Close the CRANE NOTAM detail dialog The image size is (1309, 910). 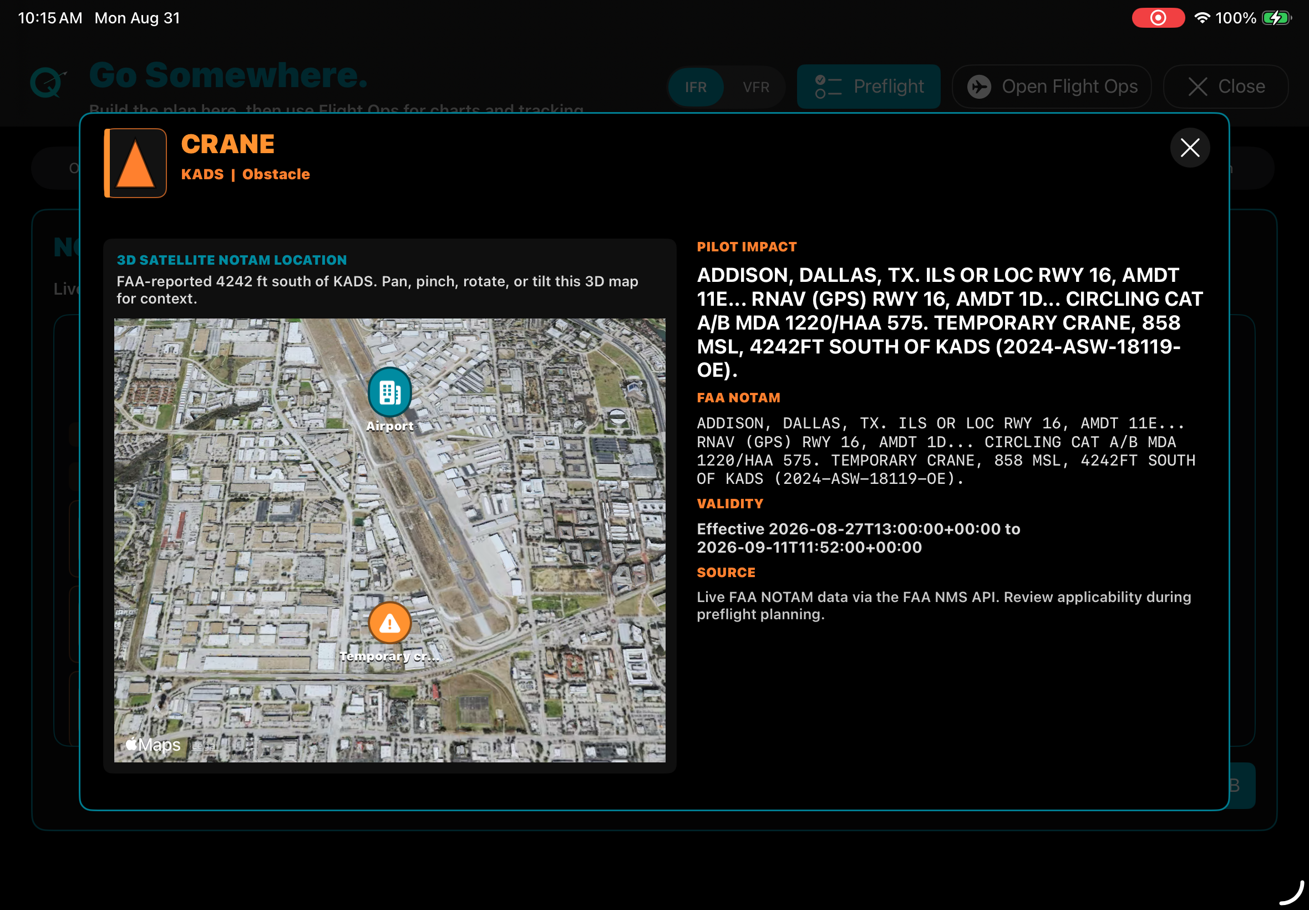1189,148
